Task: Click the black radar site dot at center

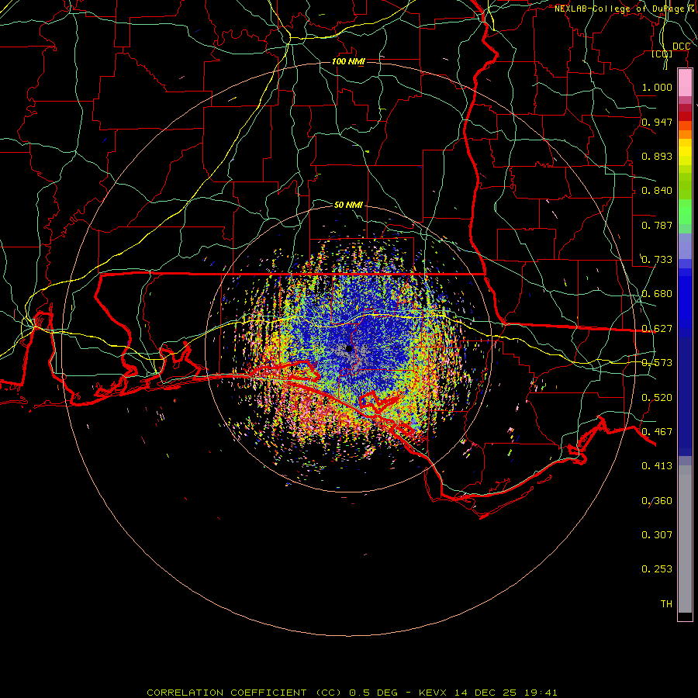Action: pyautogui.click(x=349, y=348)
